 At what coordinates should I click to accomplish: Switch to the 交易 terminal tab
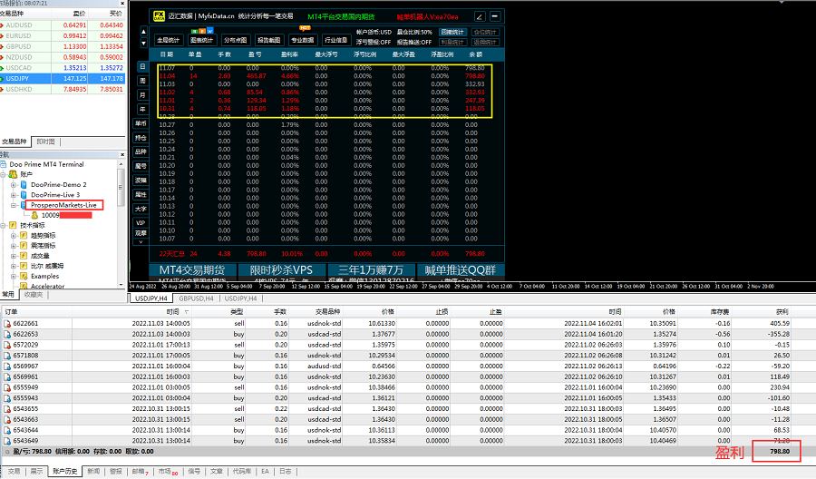[14, 472]
